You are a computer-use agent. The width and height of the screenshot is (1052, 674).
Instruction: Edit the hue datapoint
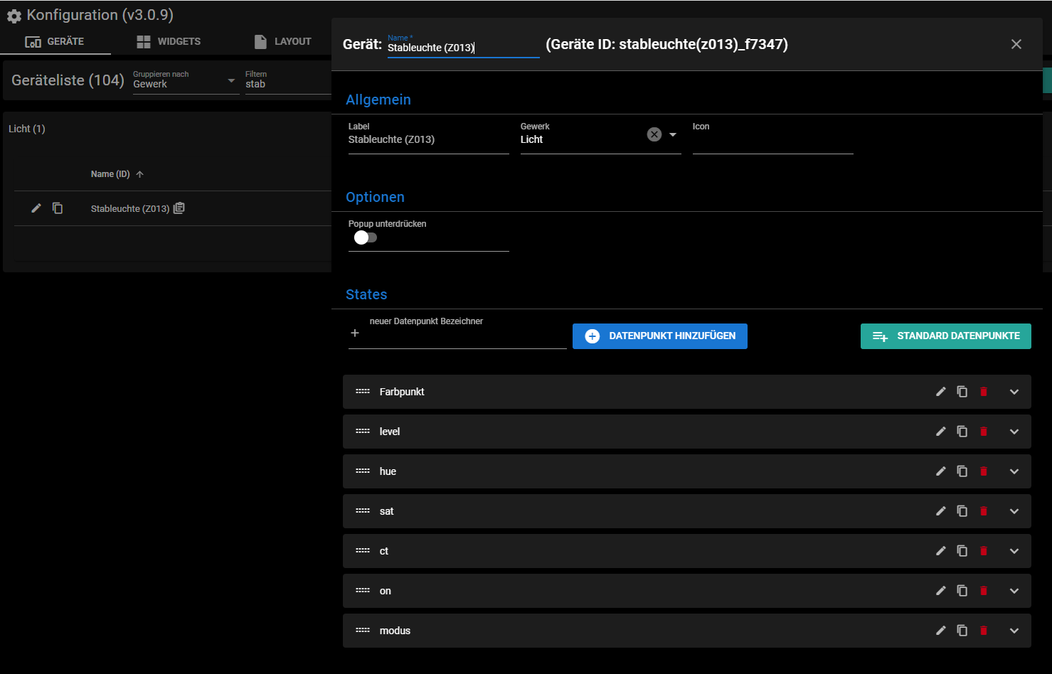tap(941, 471)
